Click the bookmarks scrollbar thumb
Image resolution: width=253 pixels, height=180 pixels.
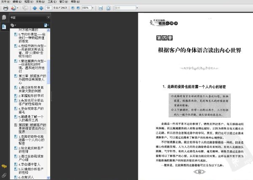48,72
